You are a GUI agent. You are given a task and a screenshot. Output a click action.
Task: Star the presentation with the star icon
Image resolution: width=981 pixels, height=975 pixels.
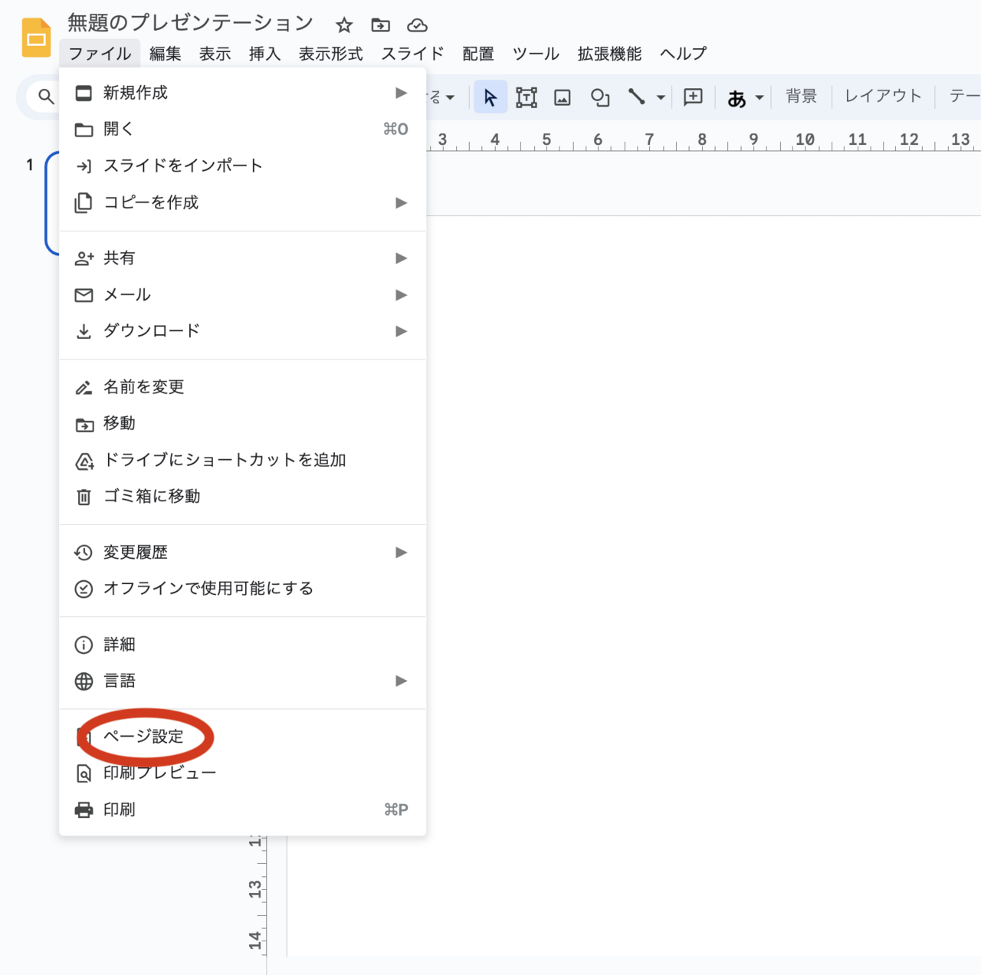pyautogui.click(x=344, y=25)
